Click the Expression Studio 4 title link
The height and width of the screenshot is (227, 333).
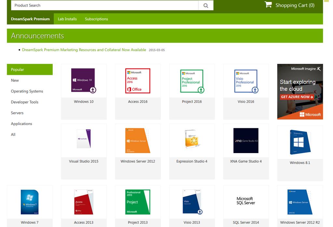click(192, 161)
